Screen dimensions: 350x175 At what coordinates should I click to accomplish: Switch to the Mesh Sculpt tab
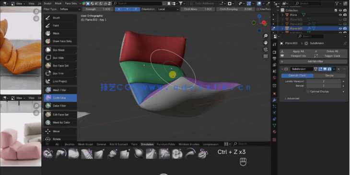click(x=85, y=144)
